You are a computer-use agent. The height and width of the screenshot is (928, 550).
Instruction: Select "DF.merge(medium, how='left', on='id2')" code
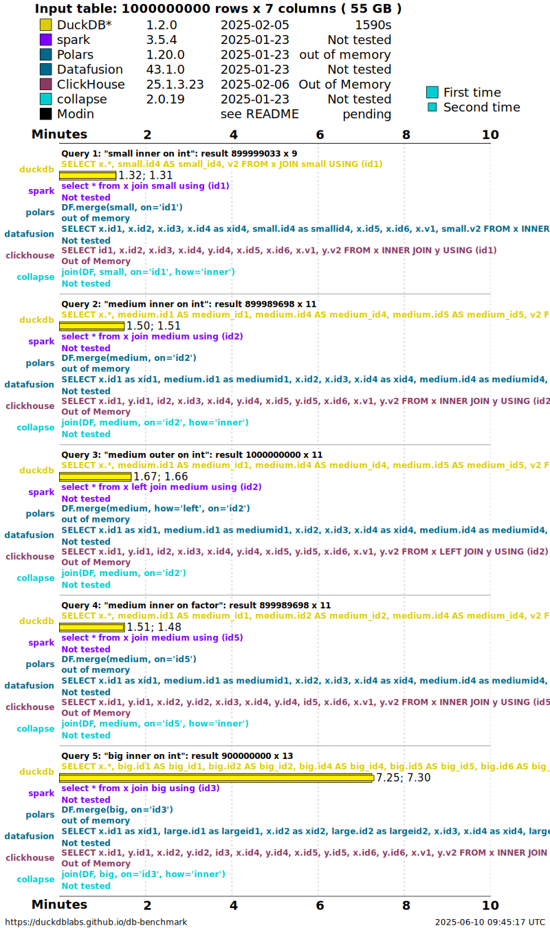click(156, 508)
